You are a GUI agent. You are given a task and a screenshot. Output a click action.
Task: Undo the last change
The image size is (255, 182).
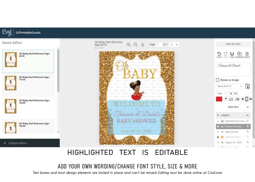(x=219, y=55)
